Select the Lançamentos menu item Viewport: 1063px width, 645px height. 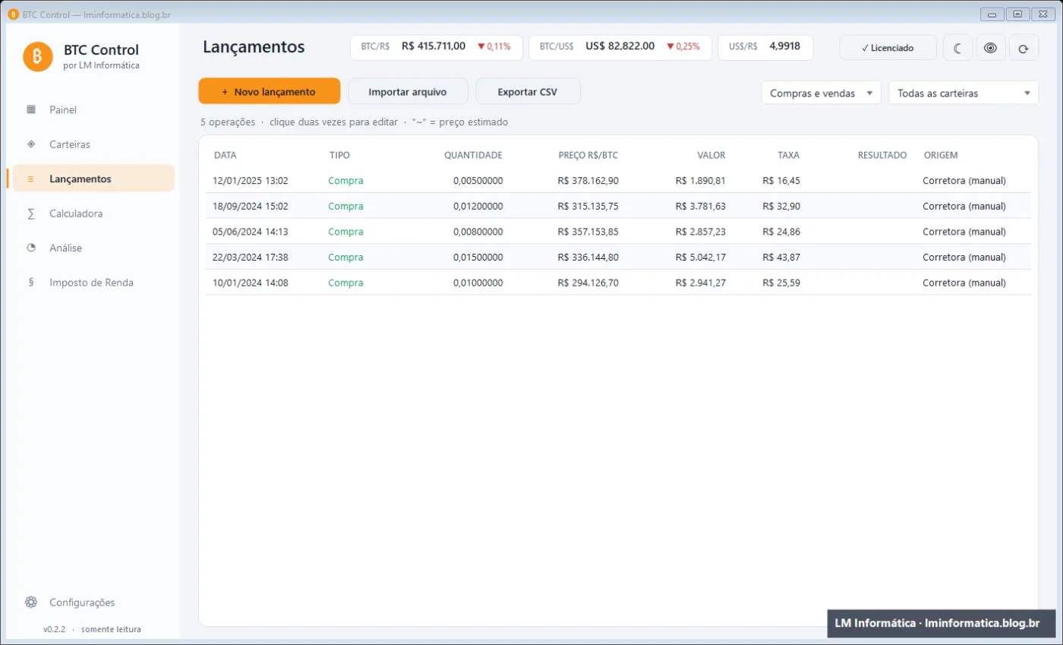(x=93, y=179)
